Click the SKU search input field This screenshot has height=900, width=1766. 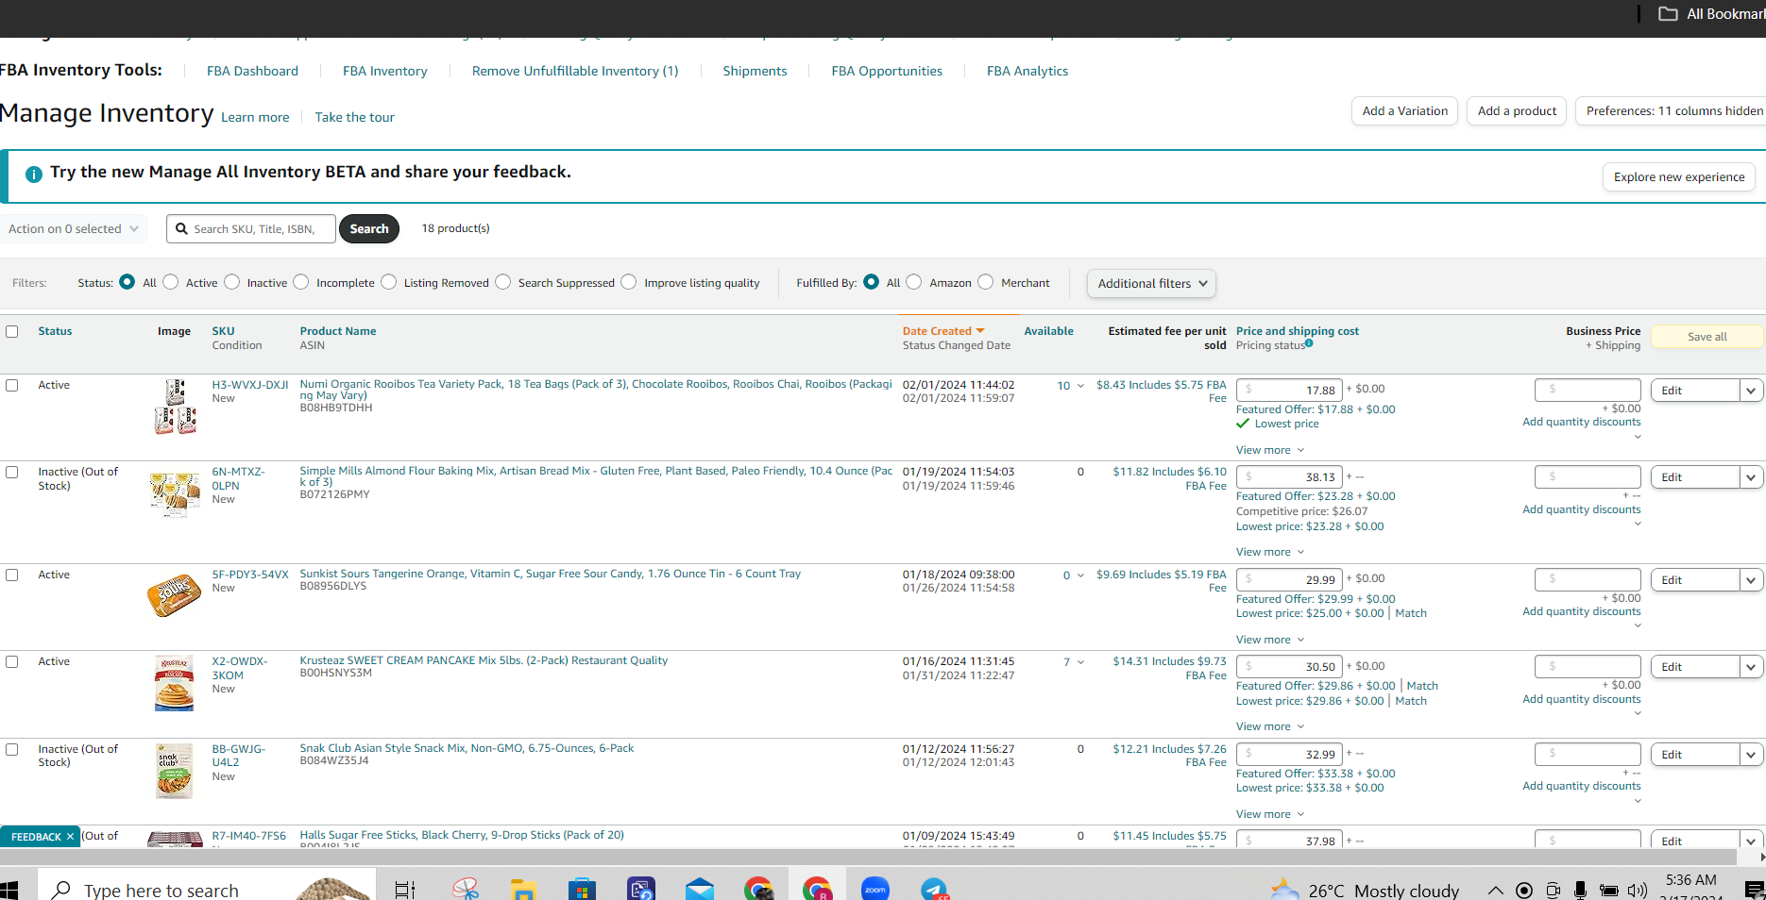pos(251,229)
